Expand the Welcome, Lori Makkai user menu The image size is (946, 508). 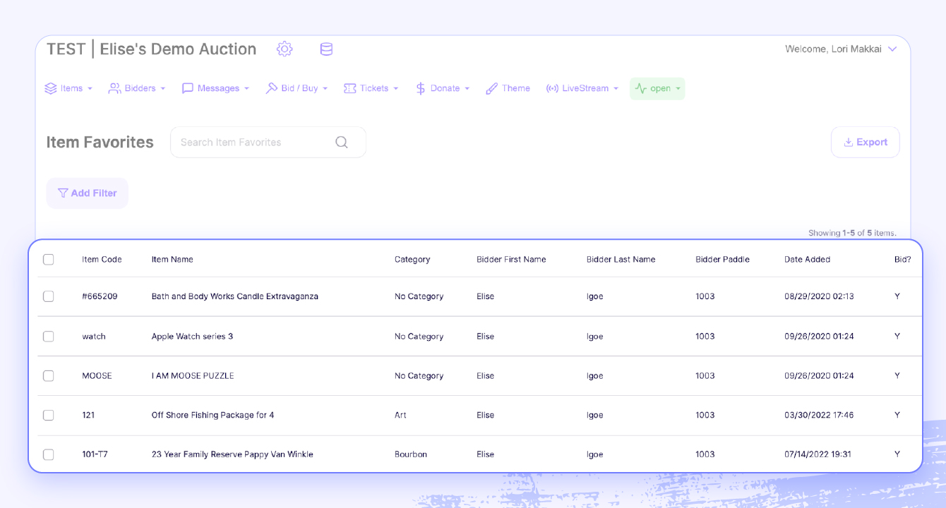(841, 49)
